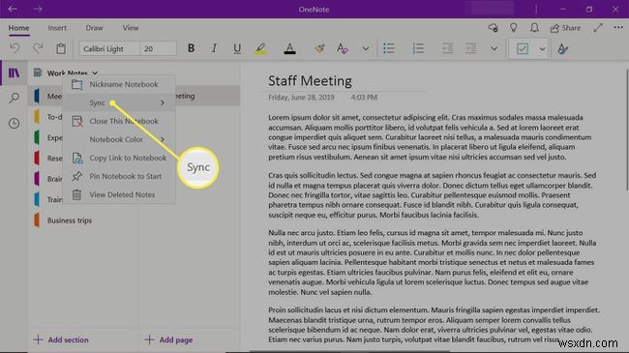Toggle Bold formatting
The image size is (629, 353).
tap(191, 48)
